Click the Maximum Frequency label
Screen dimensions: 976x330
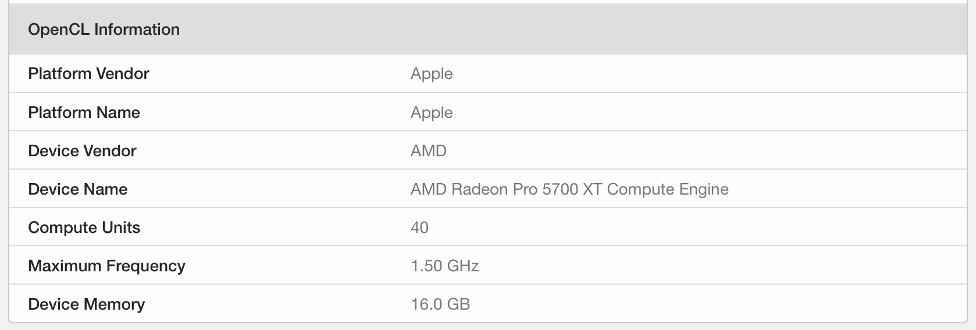(x=106, y=266)
